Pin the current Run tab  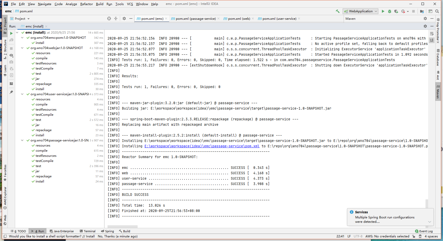[x=11, y=92]
